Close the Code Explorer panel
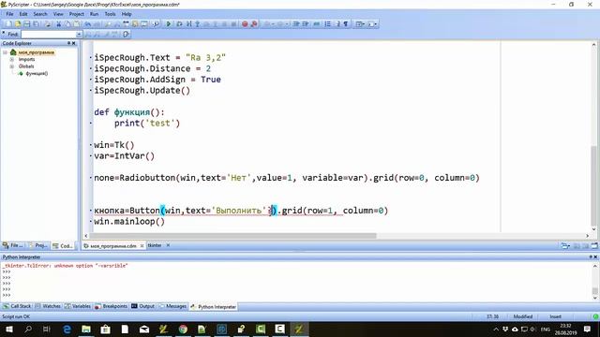 tap(74, 43)
